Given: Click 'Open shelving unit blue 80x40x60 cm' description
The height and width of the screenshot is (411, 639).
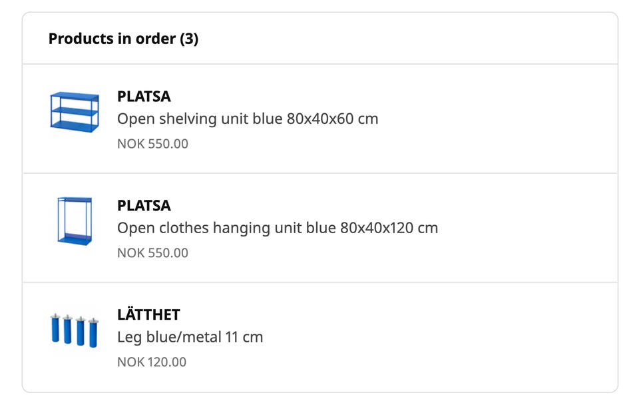Looking at the screenshot, I should (x=248, y=119).
